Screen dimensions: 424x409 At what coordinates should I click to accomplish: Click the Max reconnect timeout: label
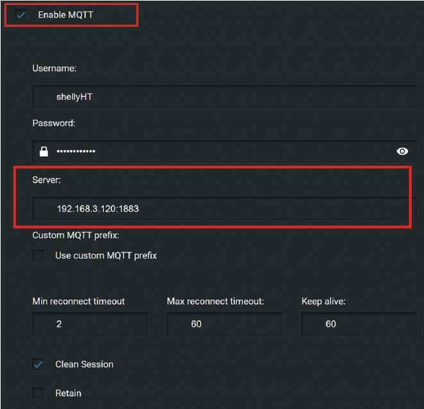pyautogui.click(x=216, y=301)
